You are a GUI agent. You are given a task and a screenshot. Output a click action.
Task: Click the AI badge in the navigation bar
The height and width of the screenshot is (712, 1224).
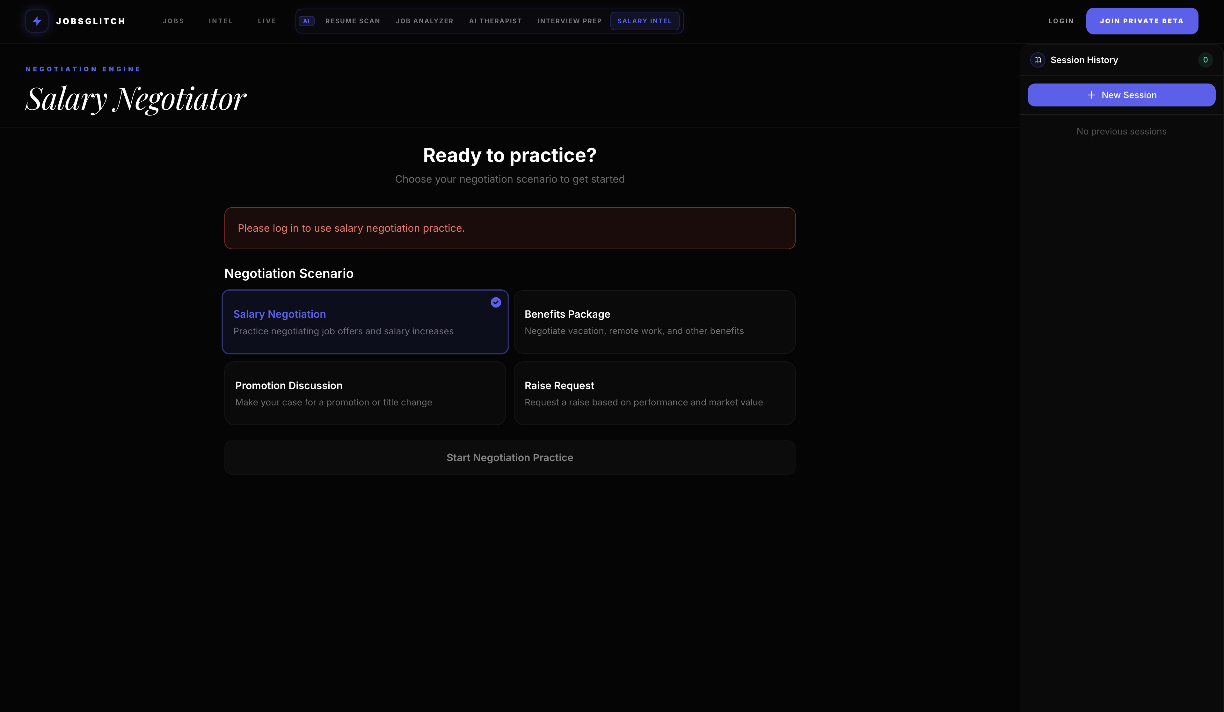[x=307, y=21]
